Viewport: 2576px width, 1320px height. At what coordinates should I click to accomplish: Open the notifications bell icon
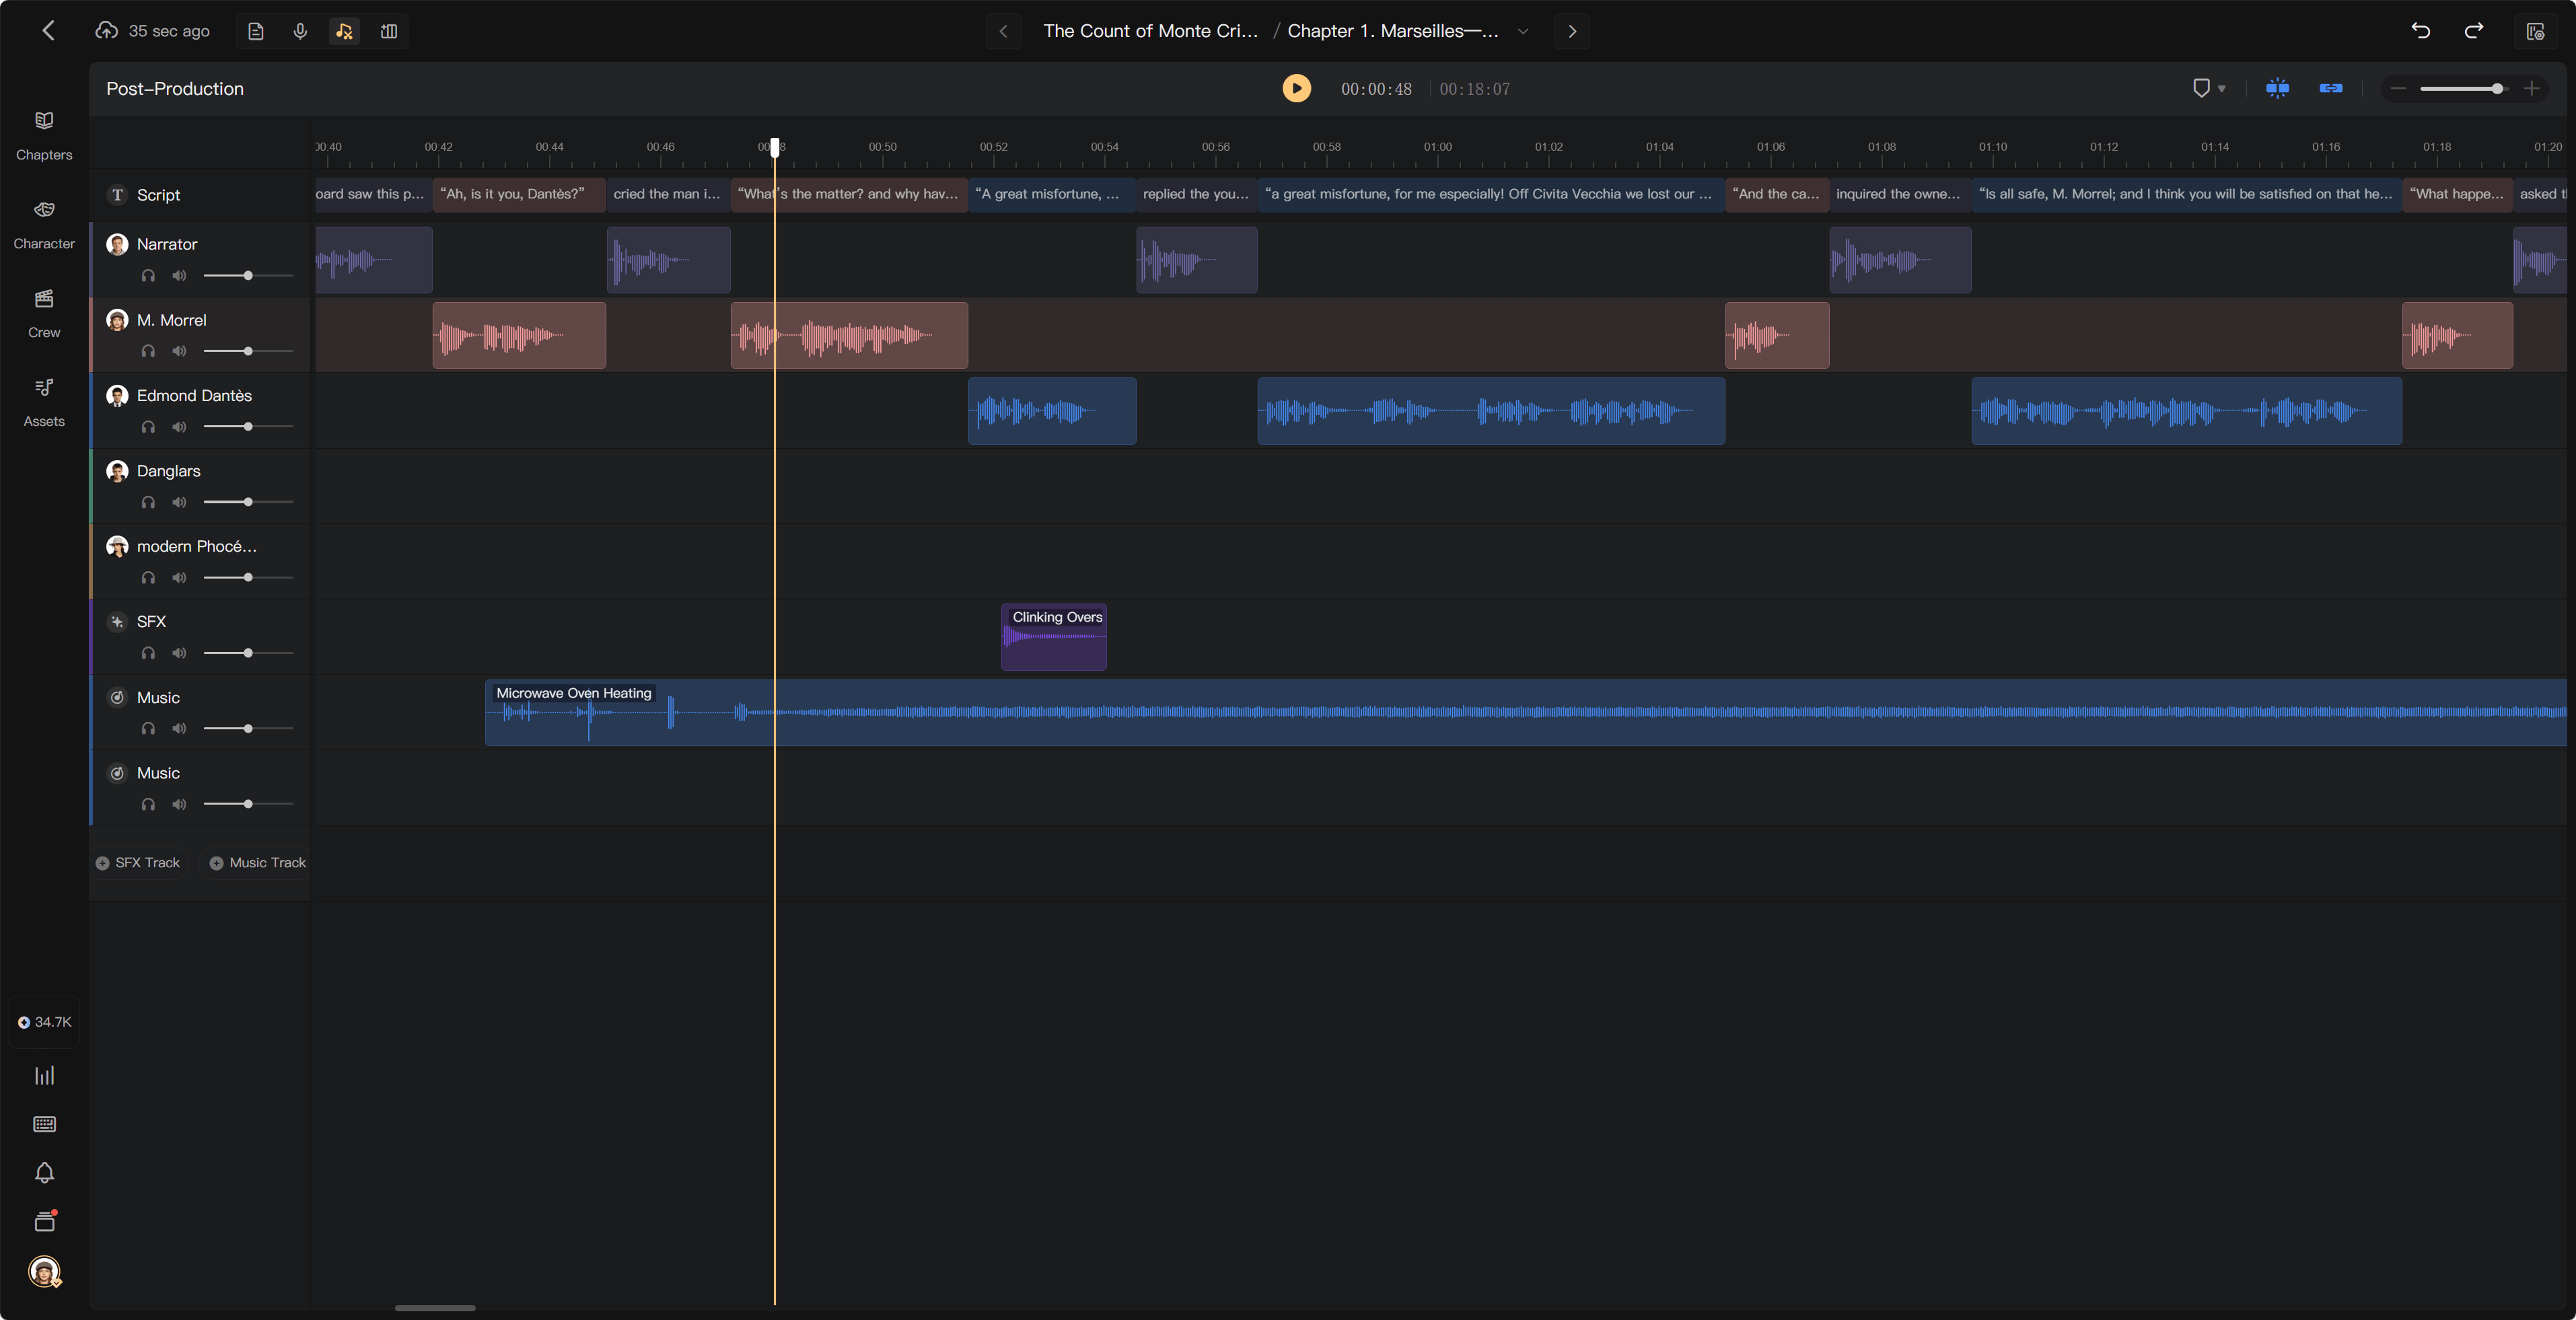point(44,1172)
